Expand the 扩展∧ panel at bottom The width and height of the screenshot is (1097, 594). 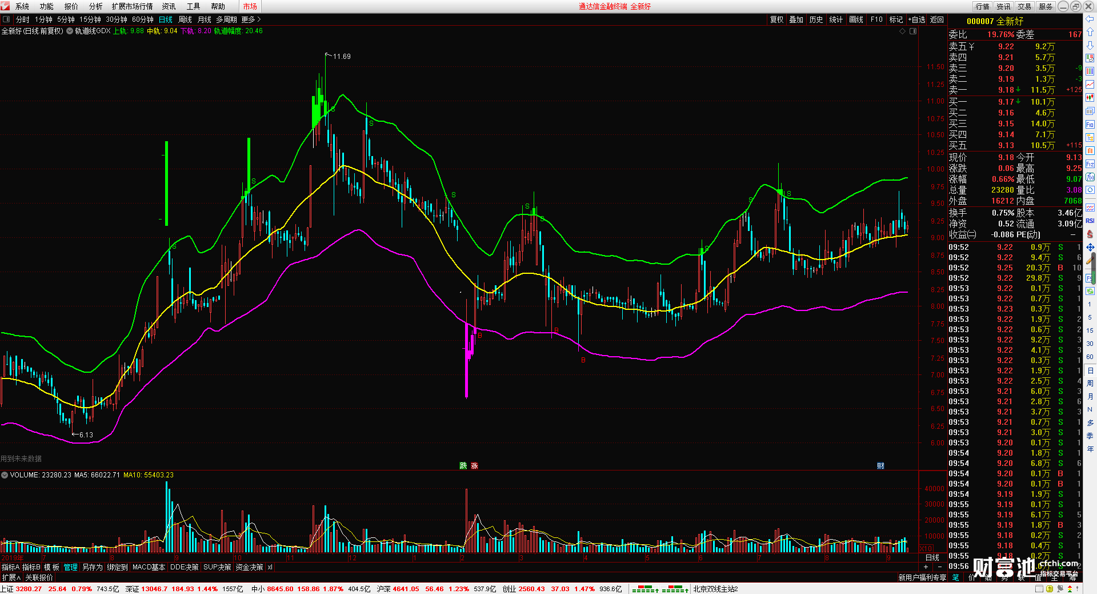point(11,577)
